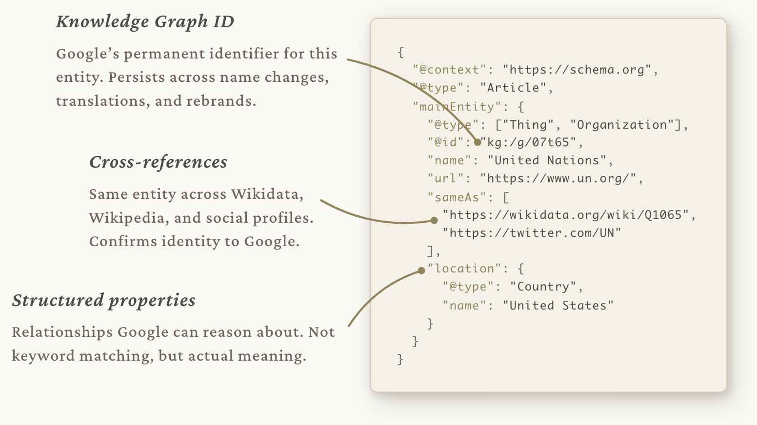Screen dimensions: 757x425
Task: Click the text "Google's permanent identifier for this"
Action: point(197,54)
